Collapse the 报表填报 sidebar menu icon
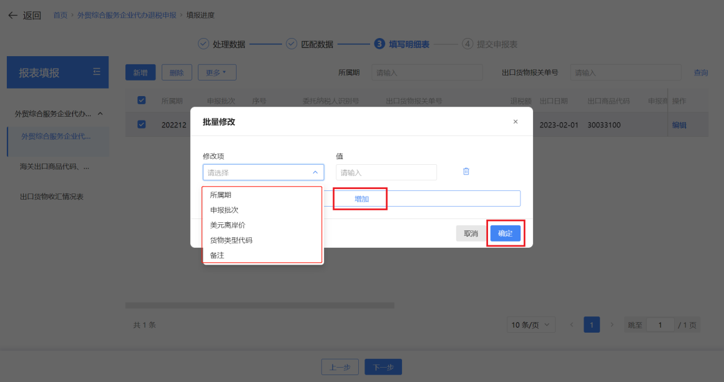The height and width of the screenshot is (382, 724). pos(97,72)
